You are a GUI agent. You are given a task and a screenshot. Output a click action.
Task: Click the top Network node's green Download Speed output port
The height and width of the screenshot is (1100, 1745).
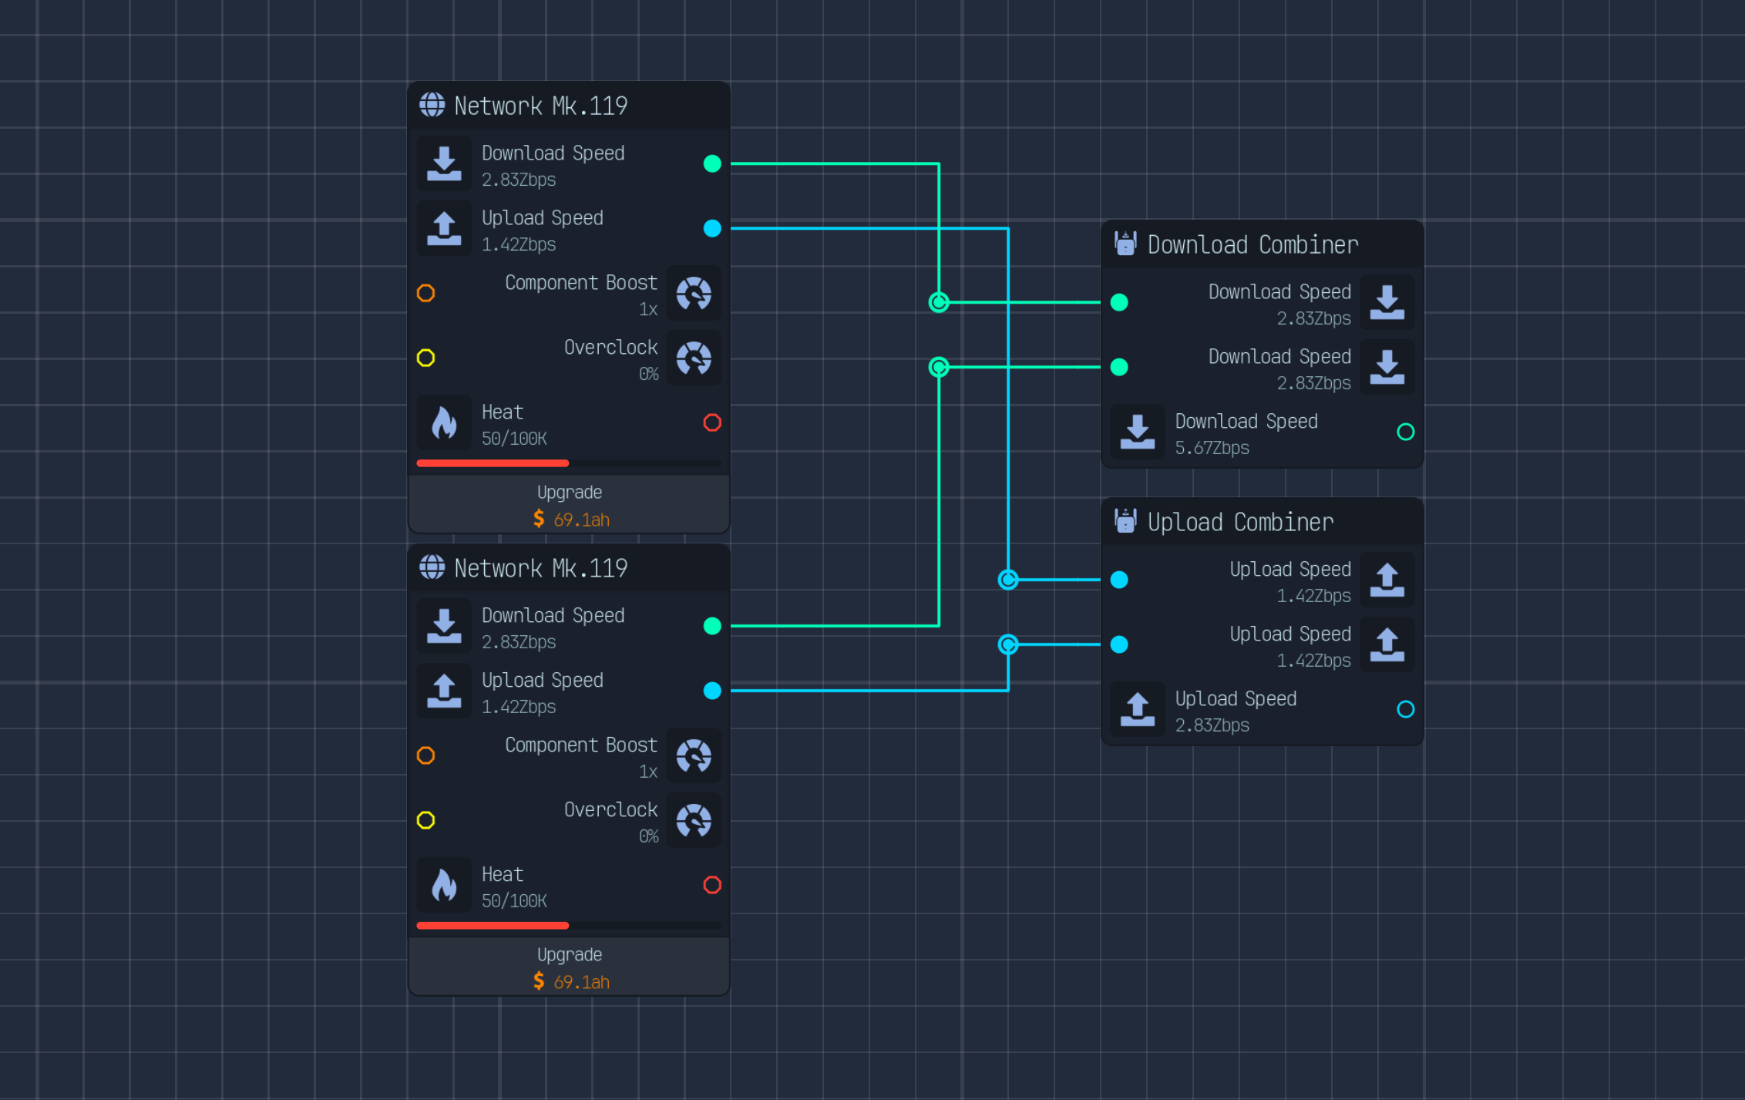pyautogui.click(x=712, y=163)
